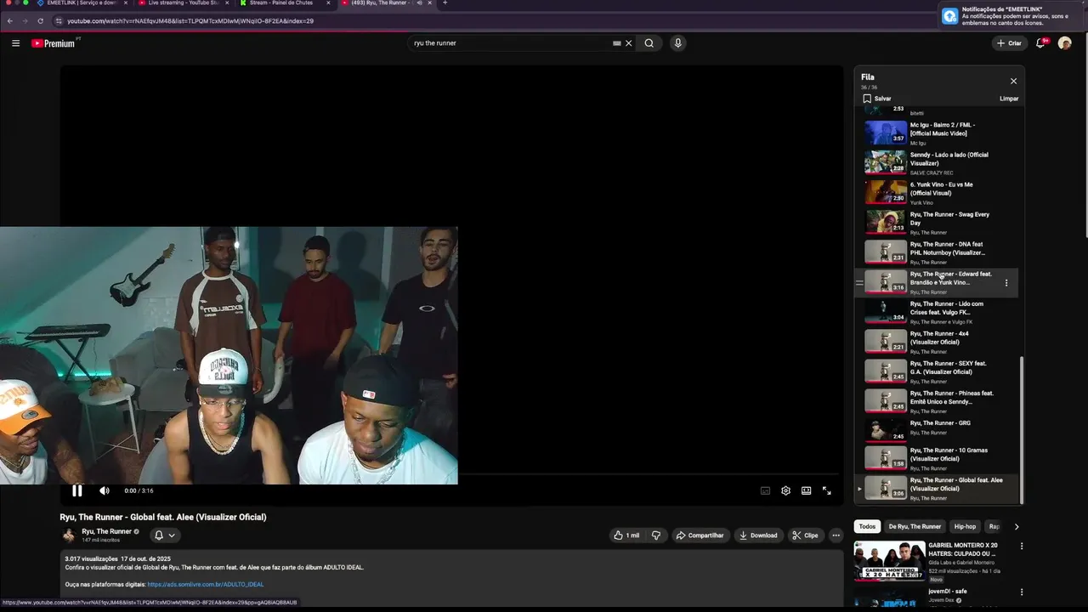
Task: Open player settings gear
Action: [785, 490]
